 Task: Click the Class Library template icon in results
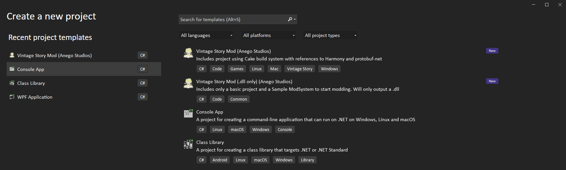(x=188, y=144)
